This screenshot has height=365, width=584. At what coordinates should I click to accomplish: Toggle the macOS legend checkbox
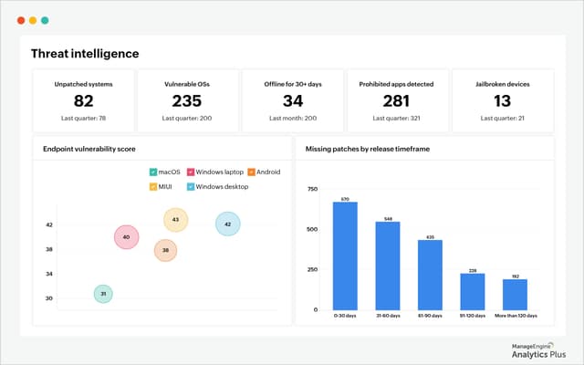tap(153, 172)
